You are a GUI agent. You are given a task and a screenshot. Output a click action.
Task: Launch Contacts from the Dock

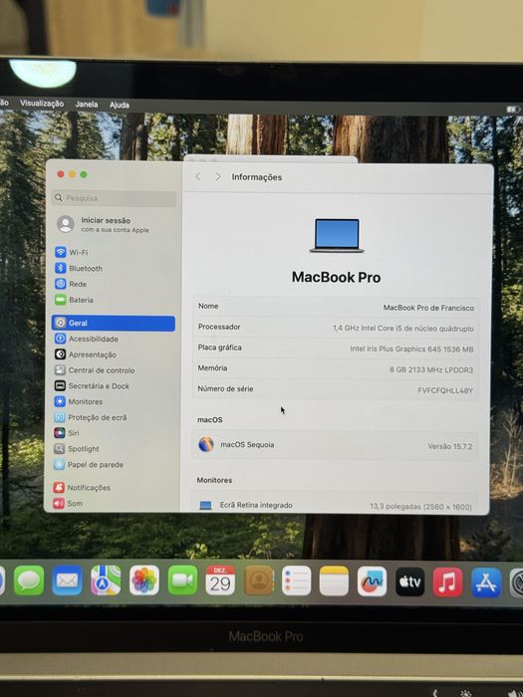pyautogui.click(x=259, y=581)
